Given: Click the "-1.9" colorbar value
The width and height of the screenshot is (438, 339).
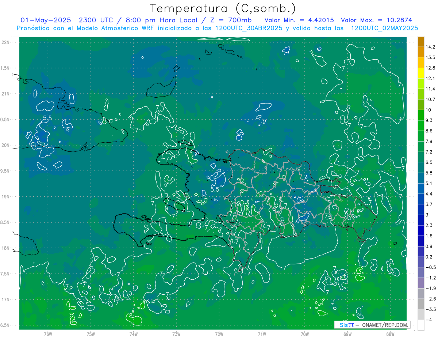Looking at the screenshot, I should pos(430,289).
